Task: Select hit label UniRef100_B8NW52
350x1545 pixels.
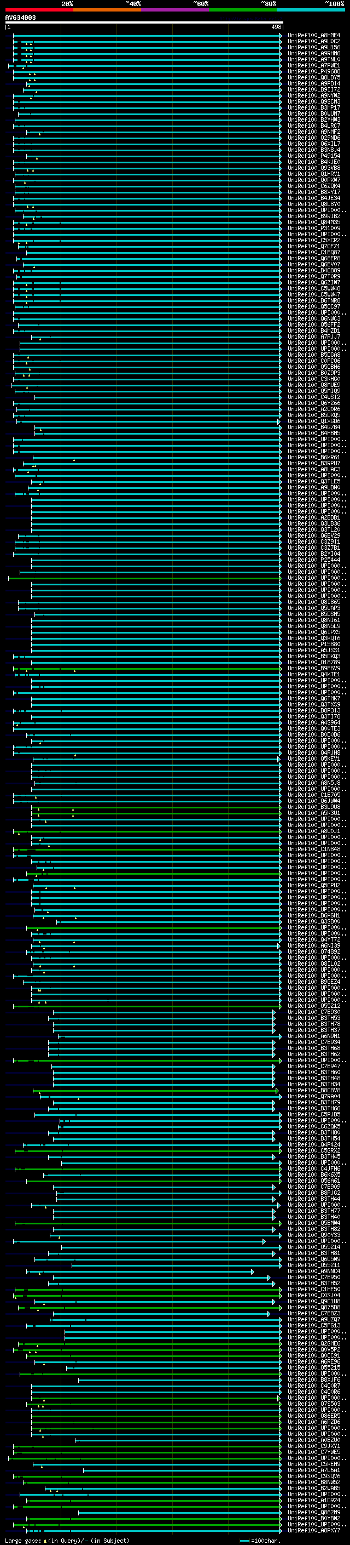Action: click(x=314, y=1482)
